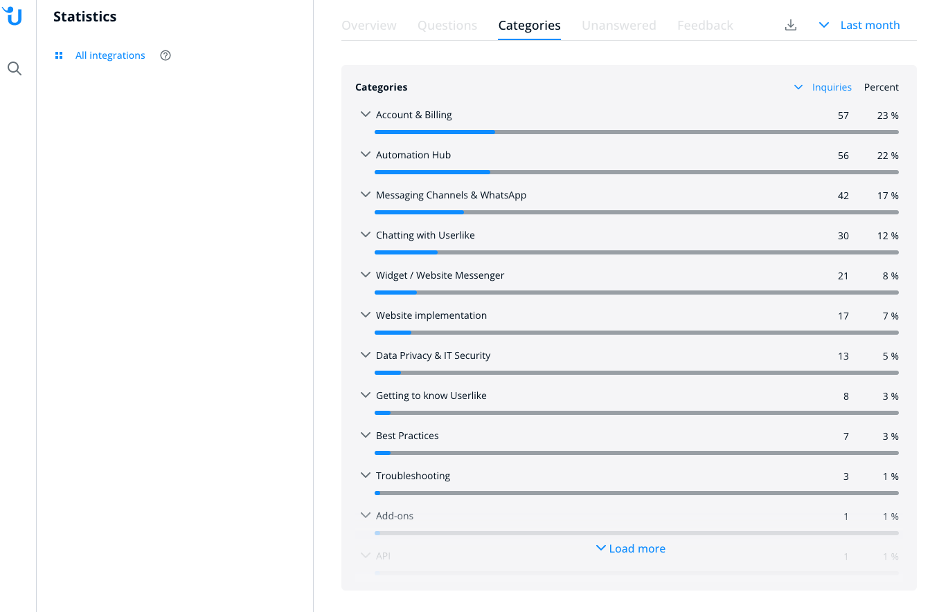Click Widget / Website Messenger label
Viewport: 930px width, 612px height.
tap(440, 275)
